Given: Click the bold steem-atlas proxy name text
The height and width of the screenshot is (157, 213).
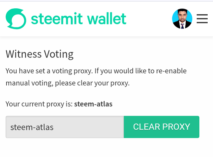Looking at the screenshot, I should [93, 104].
